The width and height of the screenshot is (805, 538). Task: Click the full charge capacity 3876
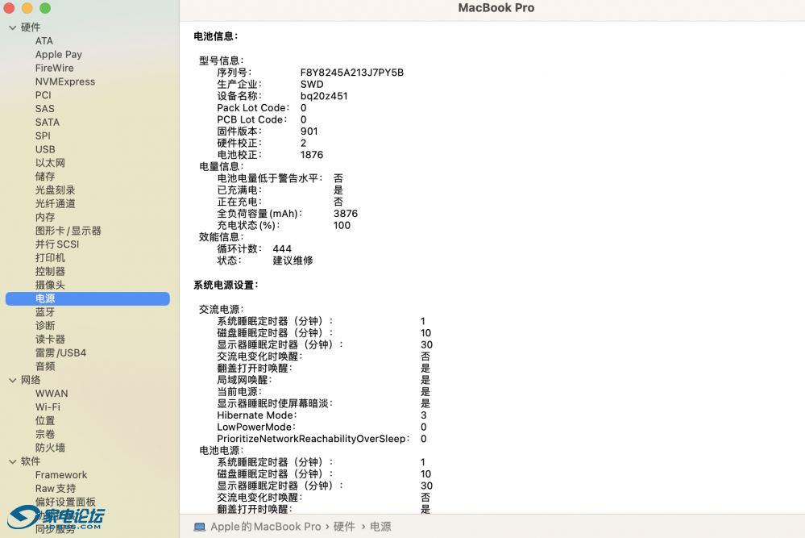click(346, 214)
